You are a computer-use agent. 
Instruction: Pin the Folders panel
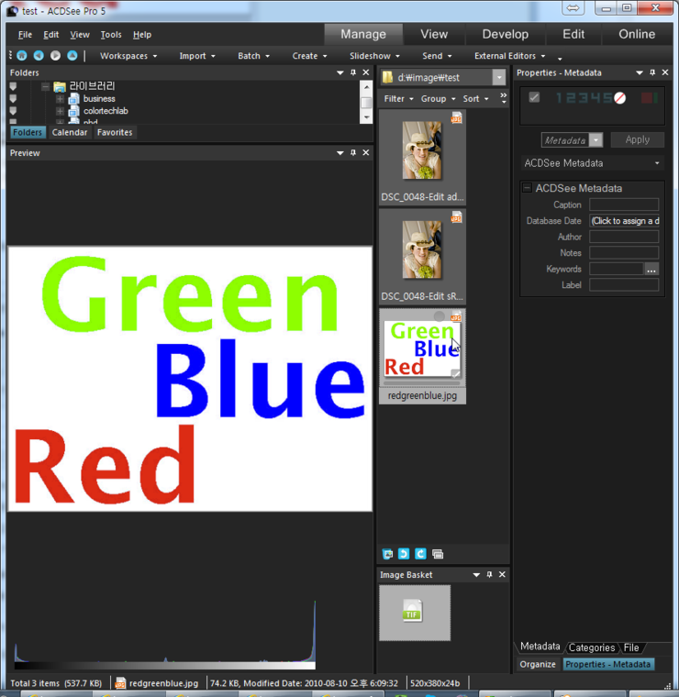[x=353, y=72]
